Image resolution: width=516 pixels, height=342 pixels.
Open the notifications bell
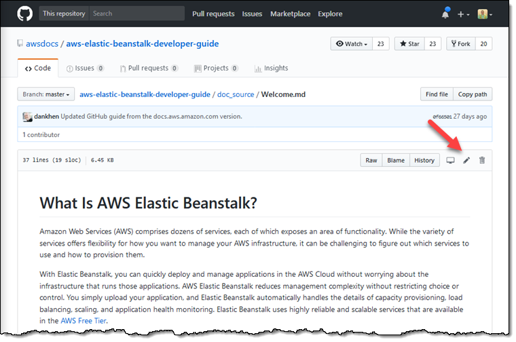coord(445,14)
